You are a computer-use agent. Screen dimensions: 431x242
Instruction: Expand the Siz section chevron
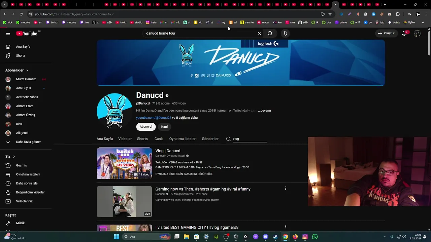tap(14, 157)
